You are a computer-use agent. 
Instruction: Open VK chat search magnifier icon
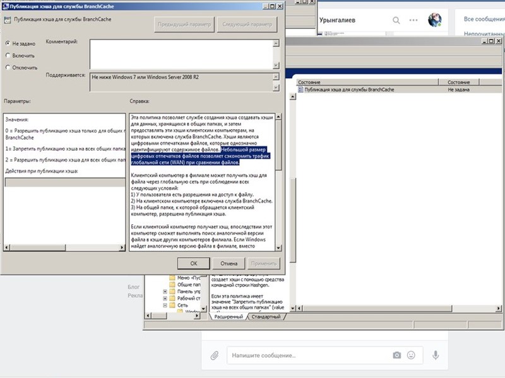(x=396, y=21)
